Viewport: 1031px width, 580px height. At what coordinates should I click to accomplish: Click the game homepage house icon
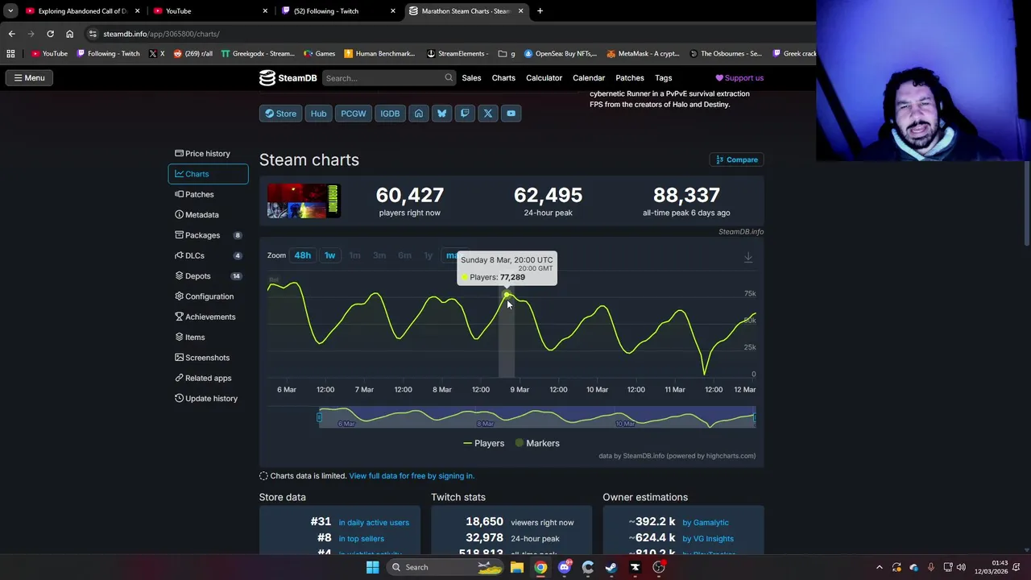[419, 114]
